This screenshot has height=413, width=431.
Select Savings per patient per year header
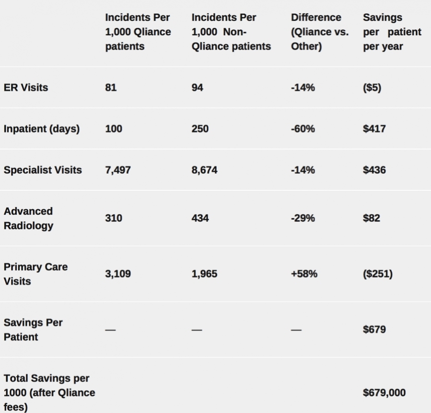[x=392, y=32]
